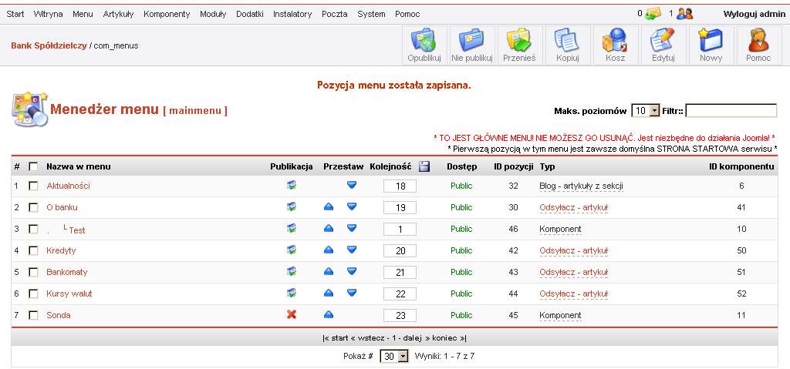Check the Sonda row checkbox

[x=33, y=316]
